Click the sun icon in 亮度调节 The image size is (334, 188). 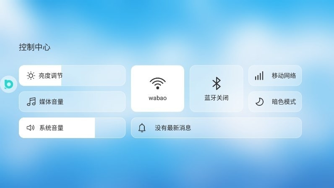[31, 76]
